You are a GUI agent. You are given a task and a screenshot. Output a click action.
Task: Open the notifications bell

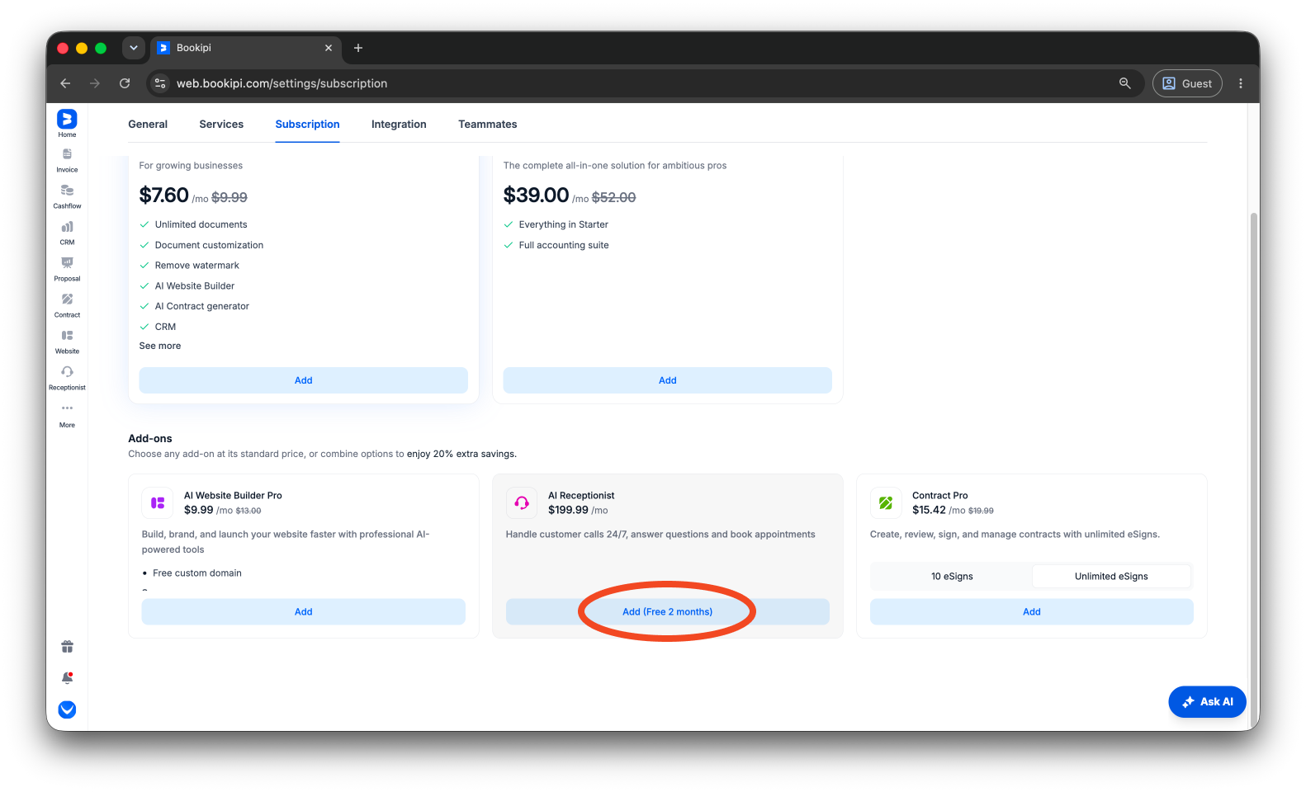[67, 678]
